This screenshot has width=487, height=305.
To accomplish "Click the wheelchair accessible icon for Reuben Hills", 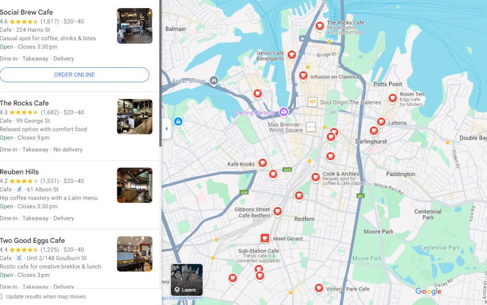I will (x=19, y=189).
